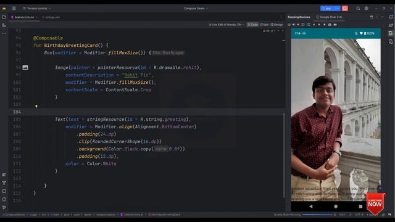This screenshot has width=395, height=222.
Task: Open IDE settings gear icon
Action: (x=366, y=8)
